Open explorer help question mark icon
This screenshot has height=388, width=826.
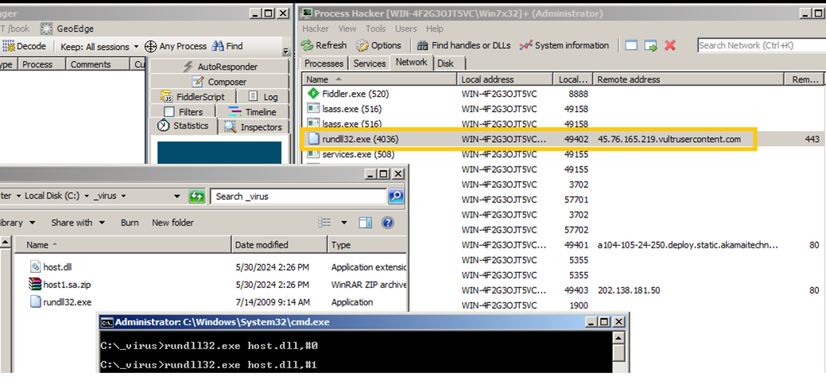click(x=388, y=223)
